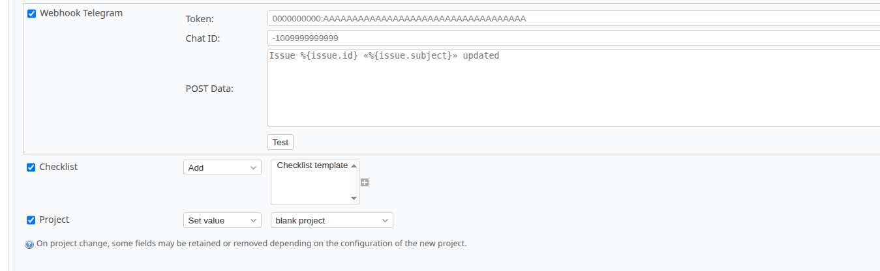Click the 'Project' label text
This screenshot has width=880, height=271.
tap(54, 220)
